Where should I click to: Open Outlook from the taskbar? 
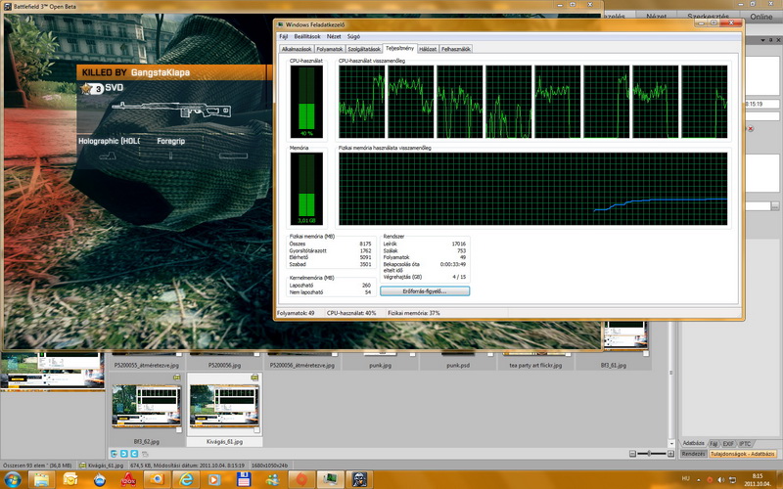(x=70, y=479)
